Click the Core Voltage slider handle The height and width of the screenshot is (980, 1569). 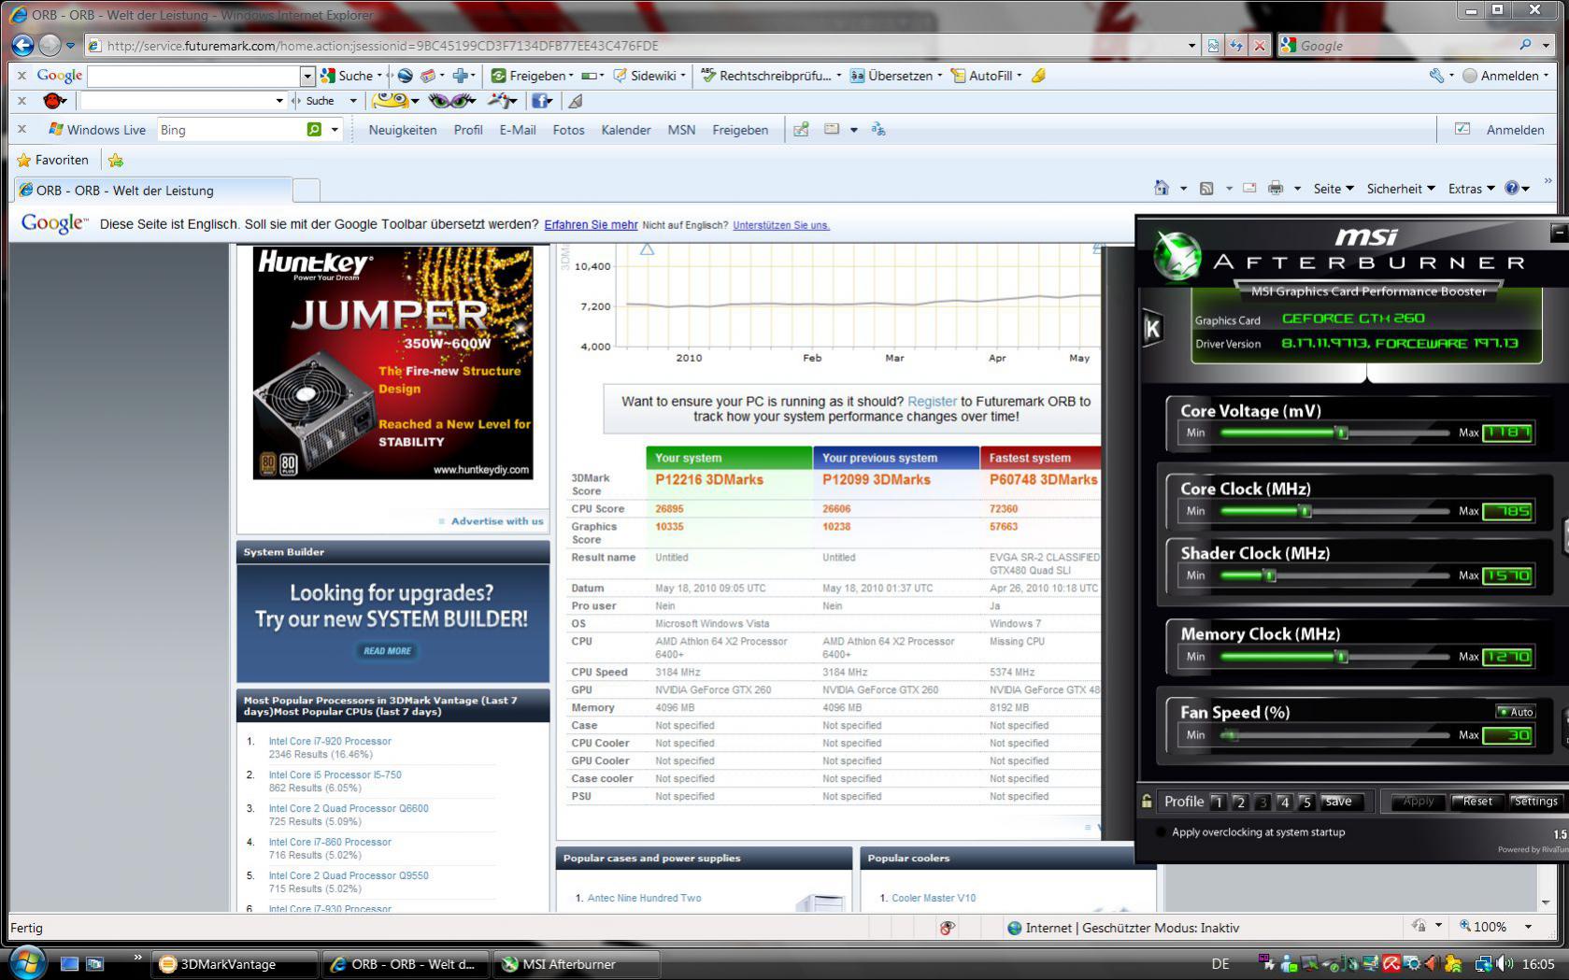pyautogui.click(x=1342, y=433)
